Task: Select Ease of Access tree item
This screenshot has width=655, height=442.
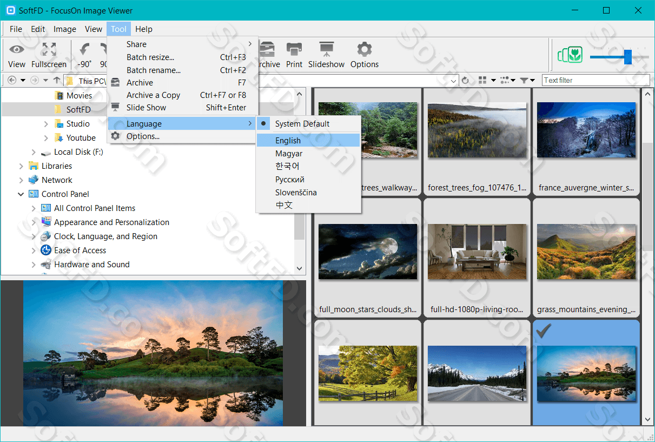Action: 80,250
